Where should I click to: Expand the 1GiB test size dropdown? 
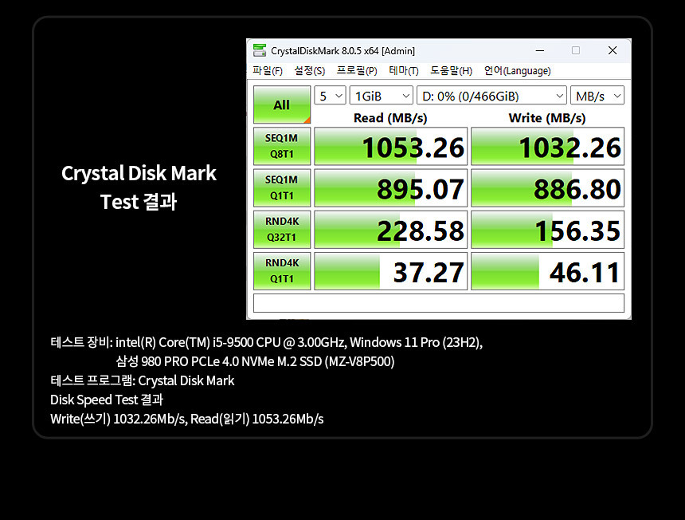(381, 96)
